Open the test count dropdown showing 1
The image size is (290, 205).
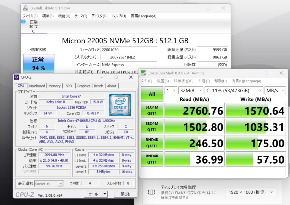170,90
